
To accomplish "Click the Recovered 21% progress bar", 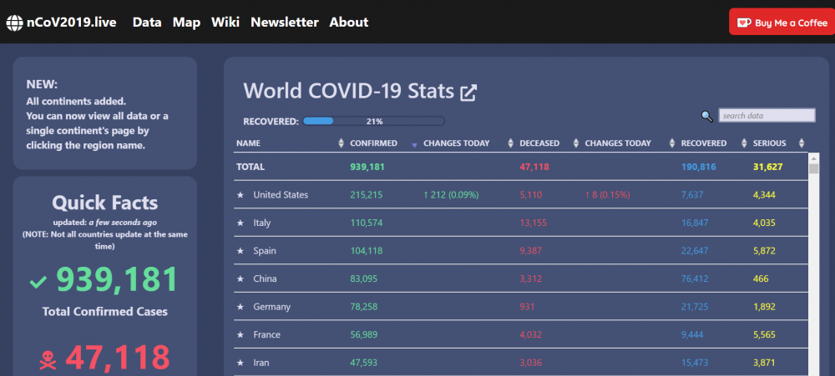I will pyautogui.click(x=374, y=121).
